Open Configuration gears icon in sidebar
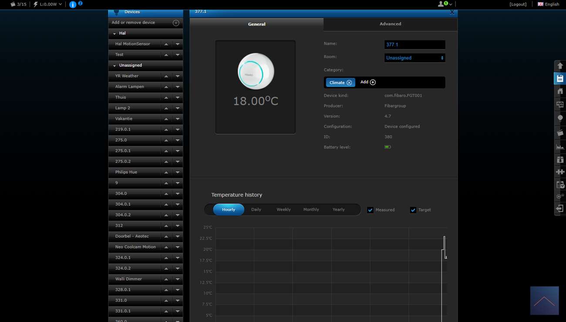This screenshot has height=322, width=566. point(560,196)
